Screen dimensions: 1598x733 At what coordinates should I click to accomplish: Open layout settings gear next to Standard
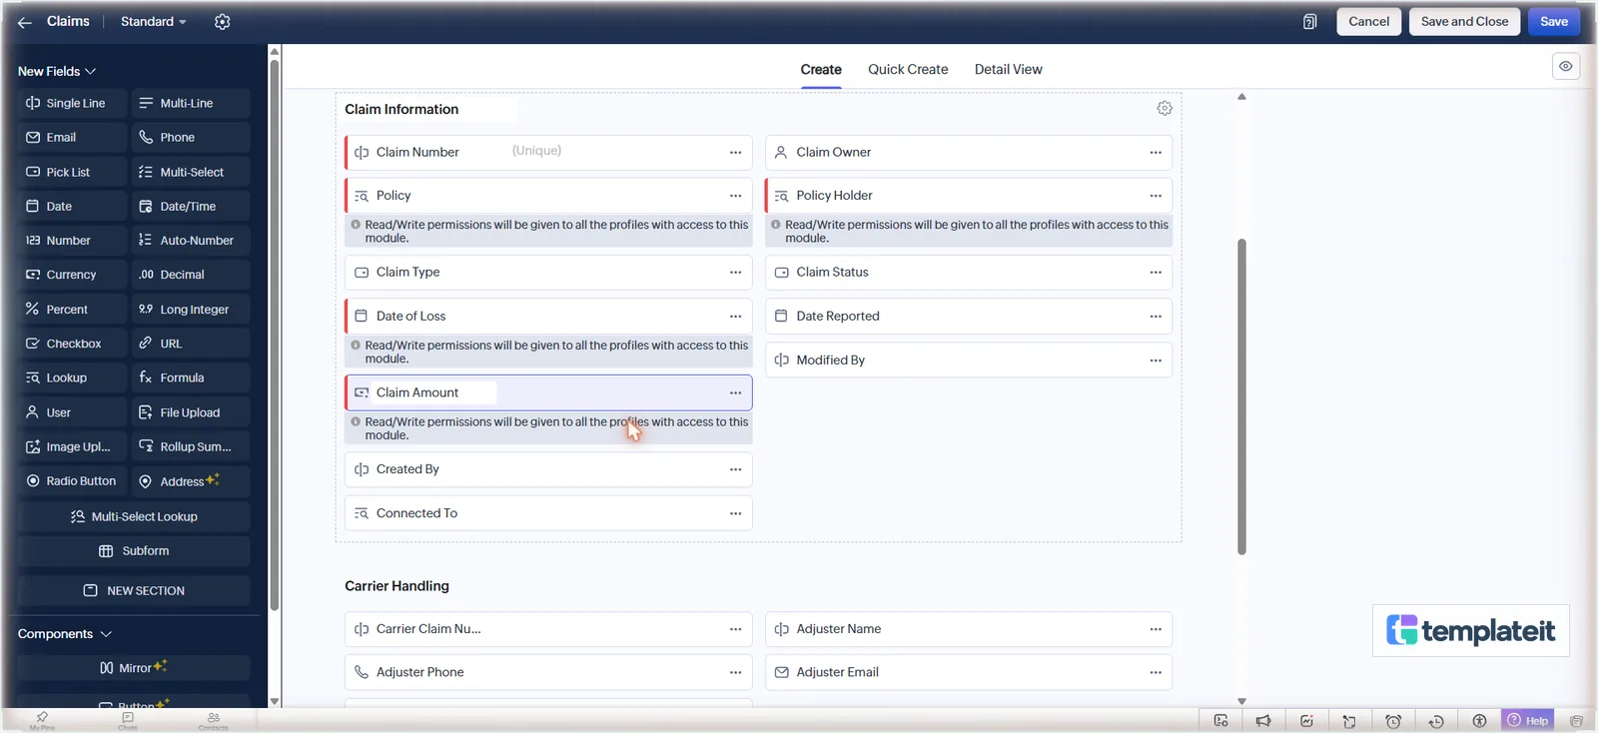[223, 22]
